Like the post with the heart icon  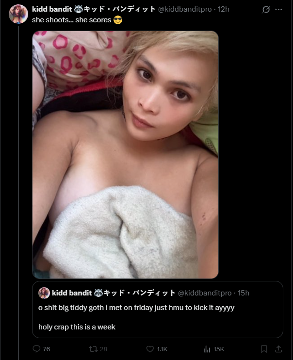pyautogui.click(x=150, y=349)
